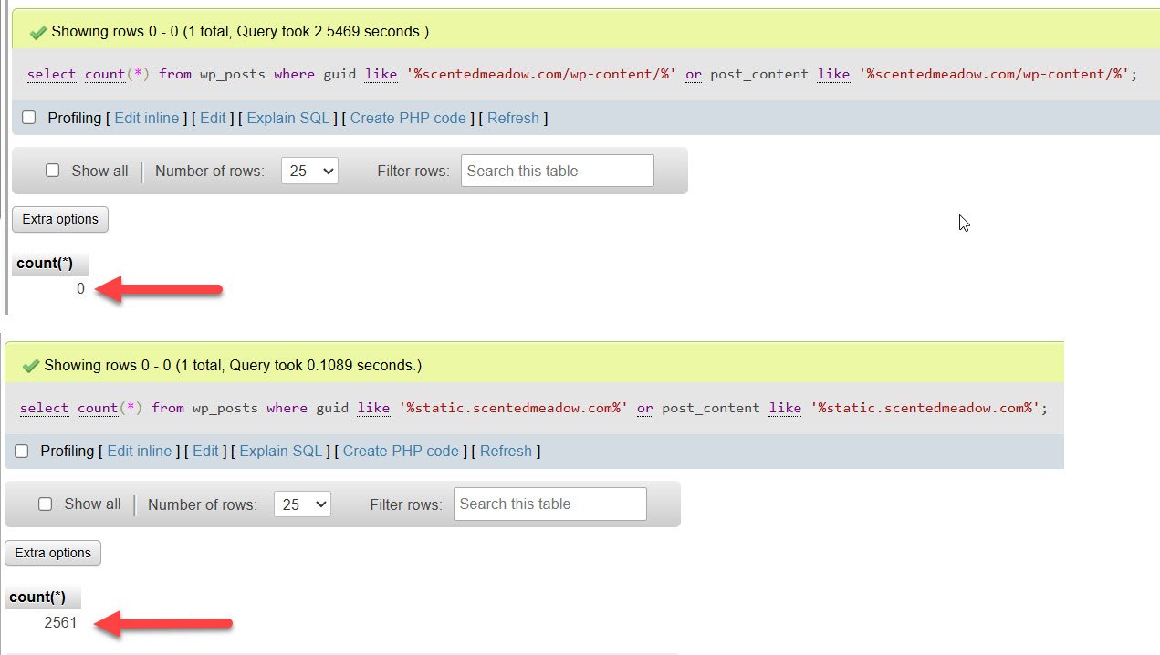1160x655 pixels.
Task: Toggle Profiling checkbox in second query panel
Action: click(22, 451)
